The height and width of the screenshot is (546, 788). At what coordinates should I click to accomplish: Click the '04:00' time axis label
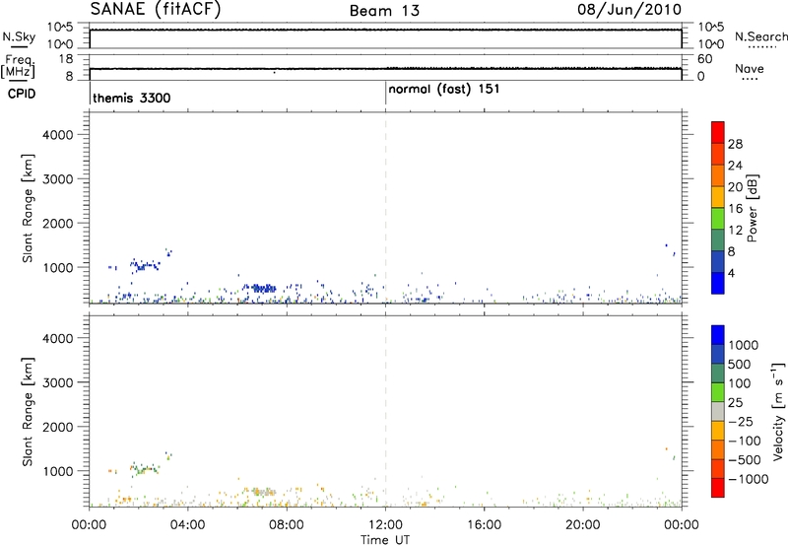[188, 525]
